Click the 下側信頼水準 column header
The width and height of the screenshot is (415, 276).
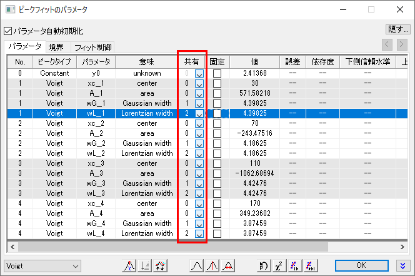pyautogui.click(x=367, y=62)
